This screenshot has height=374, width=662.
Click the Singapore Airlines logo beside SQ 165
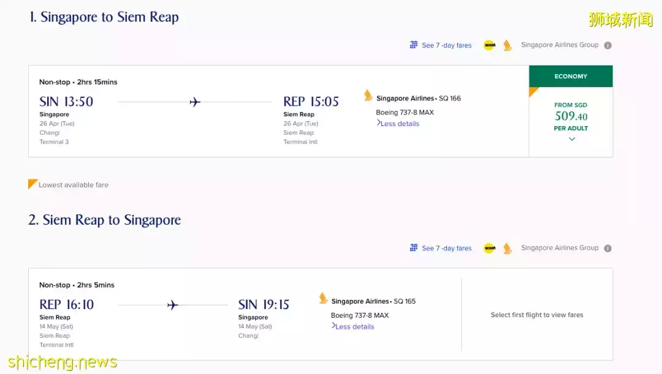pos(324,298)
